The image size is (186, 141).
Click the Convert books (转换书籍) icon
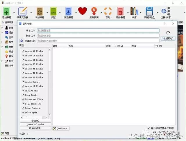pyautogui.click(x=40, y=11)
